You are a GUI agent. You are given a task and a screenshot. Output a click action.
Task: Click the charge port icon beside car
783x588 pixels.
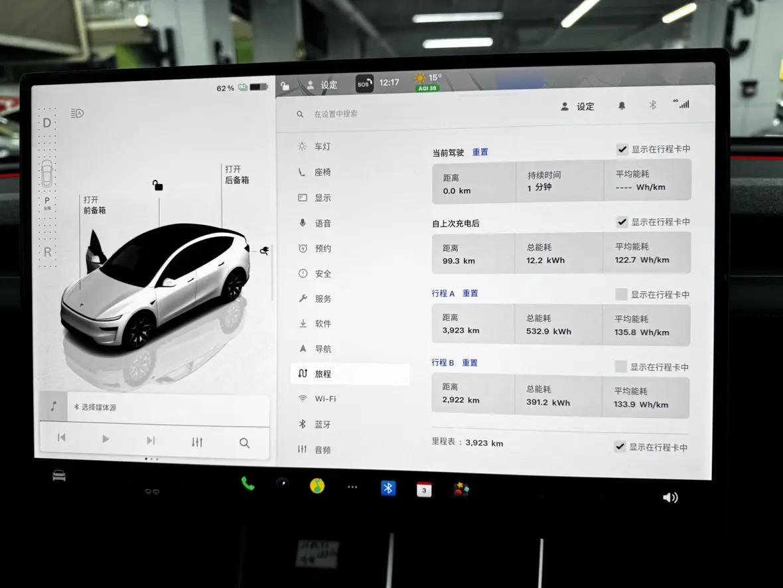[264, 251]
